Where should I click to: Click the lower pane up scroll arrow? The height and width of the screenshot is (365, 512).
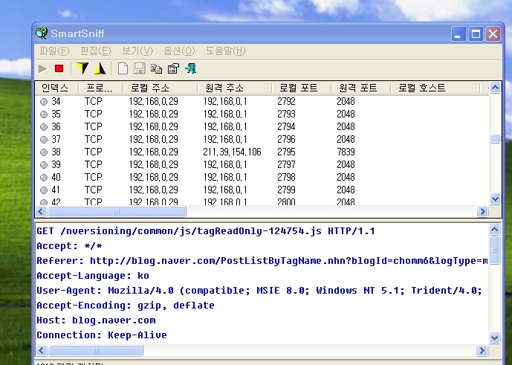(496, 229)
